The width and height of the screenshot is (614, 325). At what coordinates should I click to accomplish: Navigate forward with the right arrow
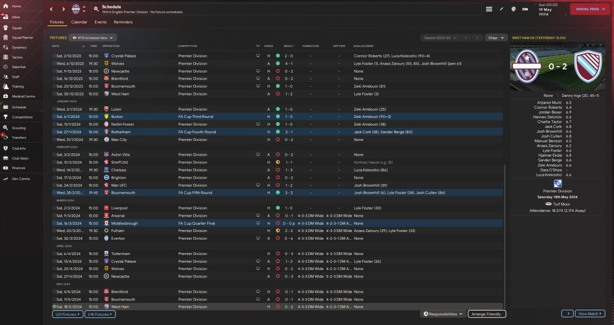pos(63,9)
